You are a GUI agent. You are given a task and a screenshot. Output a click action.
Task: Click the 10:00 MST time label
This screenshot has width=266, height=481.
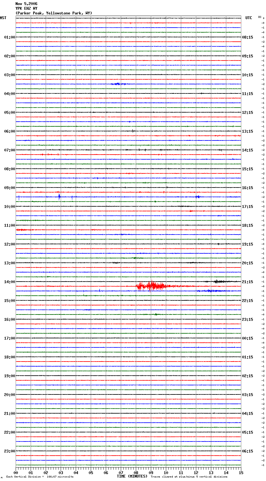click(10, 207)
